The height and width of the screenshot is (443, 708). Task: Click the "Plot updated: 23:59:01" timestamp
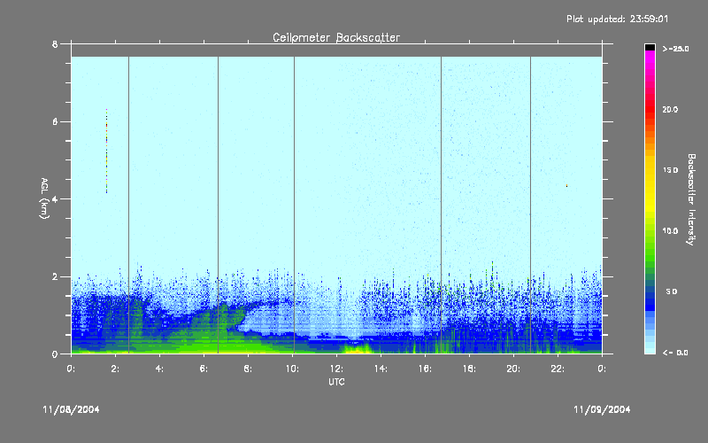point(617,19)
